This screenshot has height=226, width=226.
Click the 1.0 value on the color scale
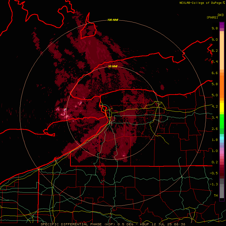tap(215, 151)
